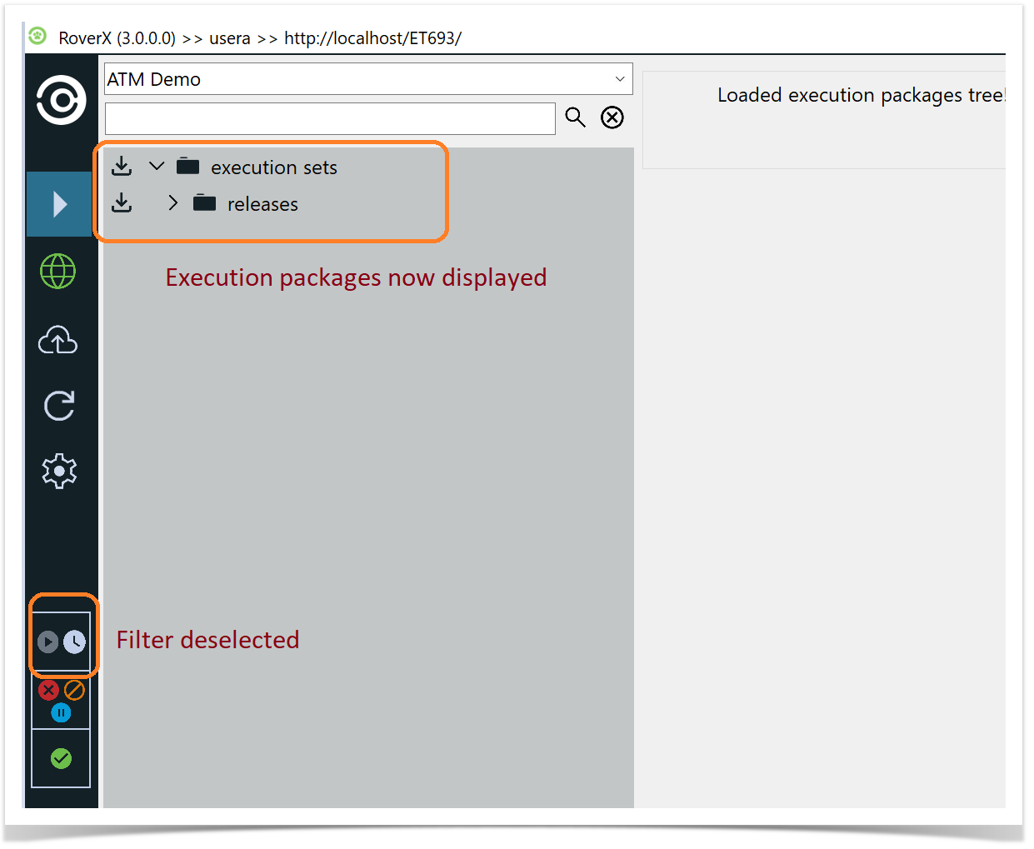The height and width of the screenshot is (849, 1034).
Task: Click the circular refresh icon
Action: (x=59, y=406)
